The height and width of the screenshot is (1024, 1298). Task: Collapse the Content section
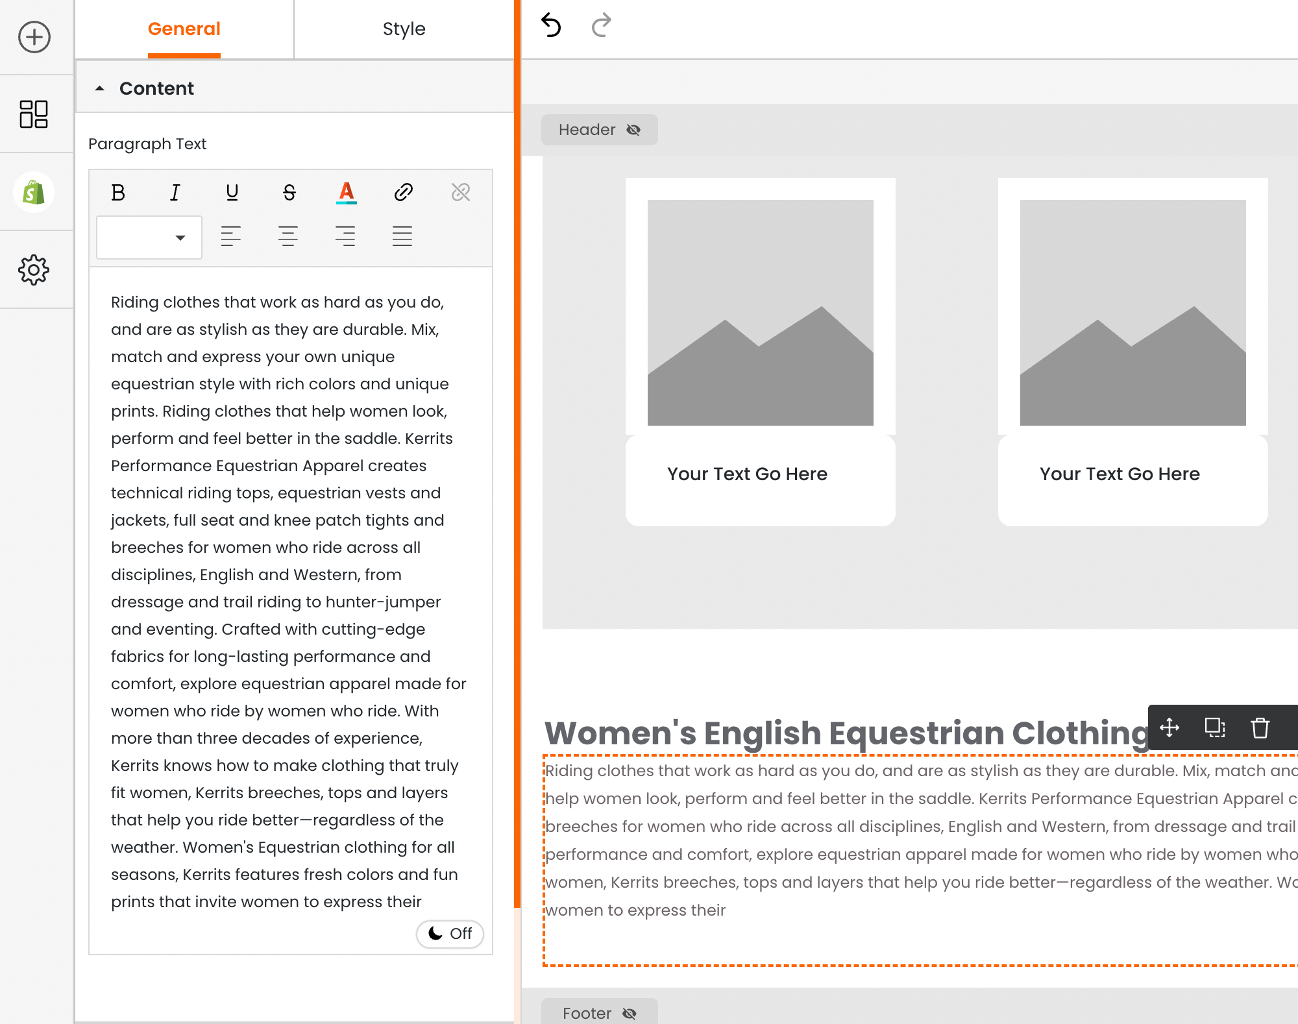point(99,88)
